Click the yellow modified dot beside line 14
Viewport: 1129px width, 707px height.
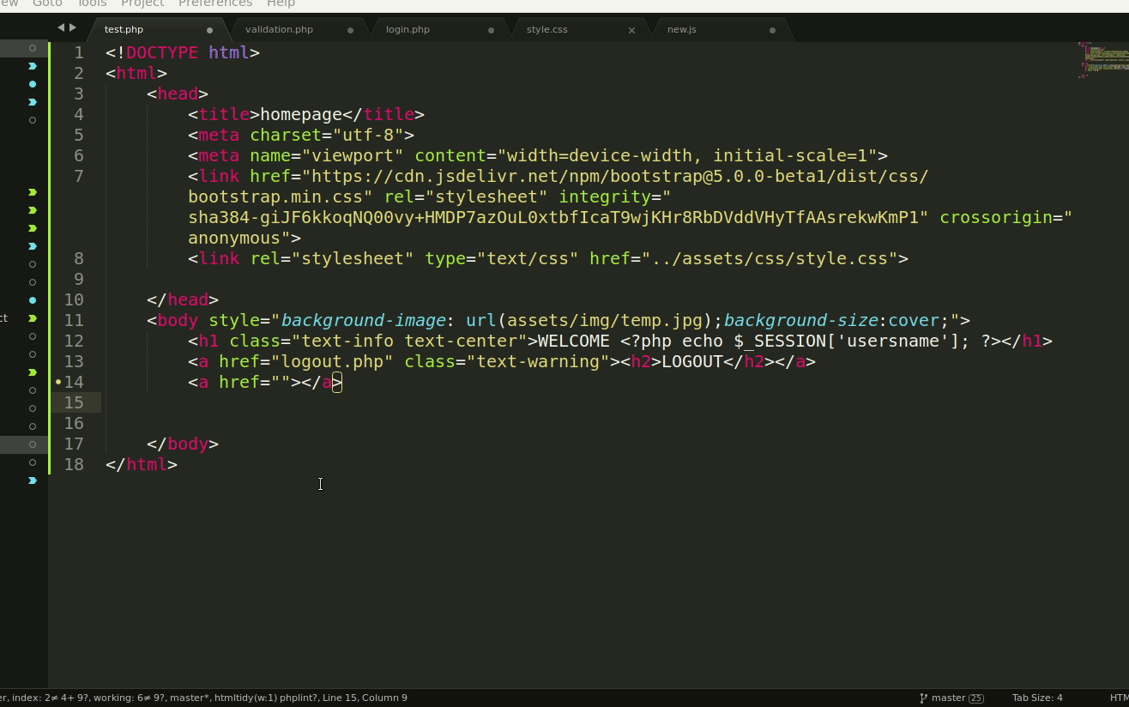coord(58,382)
